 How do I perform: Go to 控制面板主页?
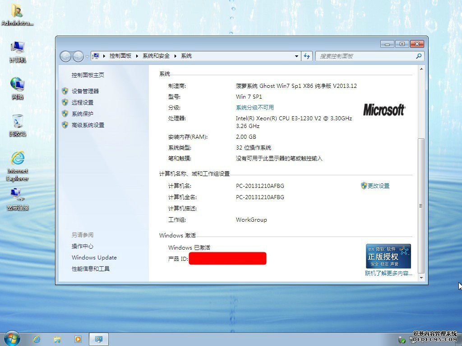(88, 75)
